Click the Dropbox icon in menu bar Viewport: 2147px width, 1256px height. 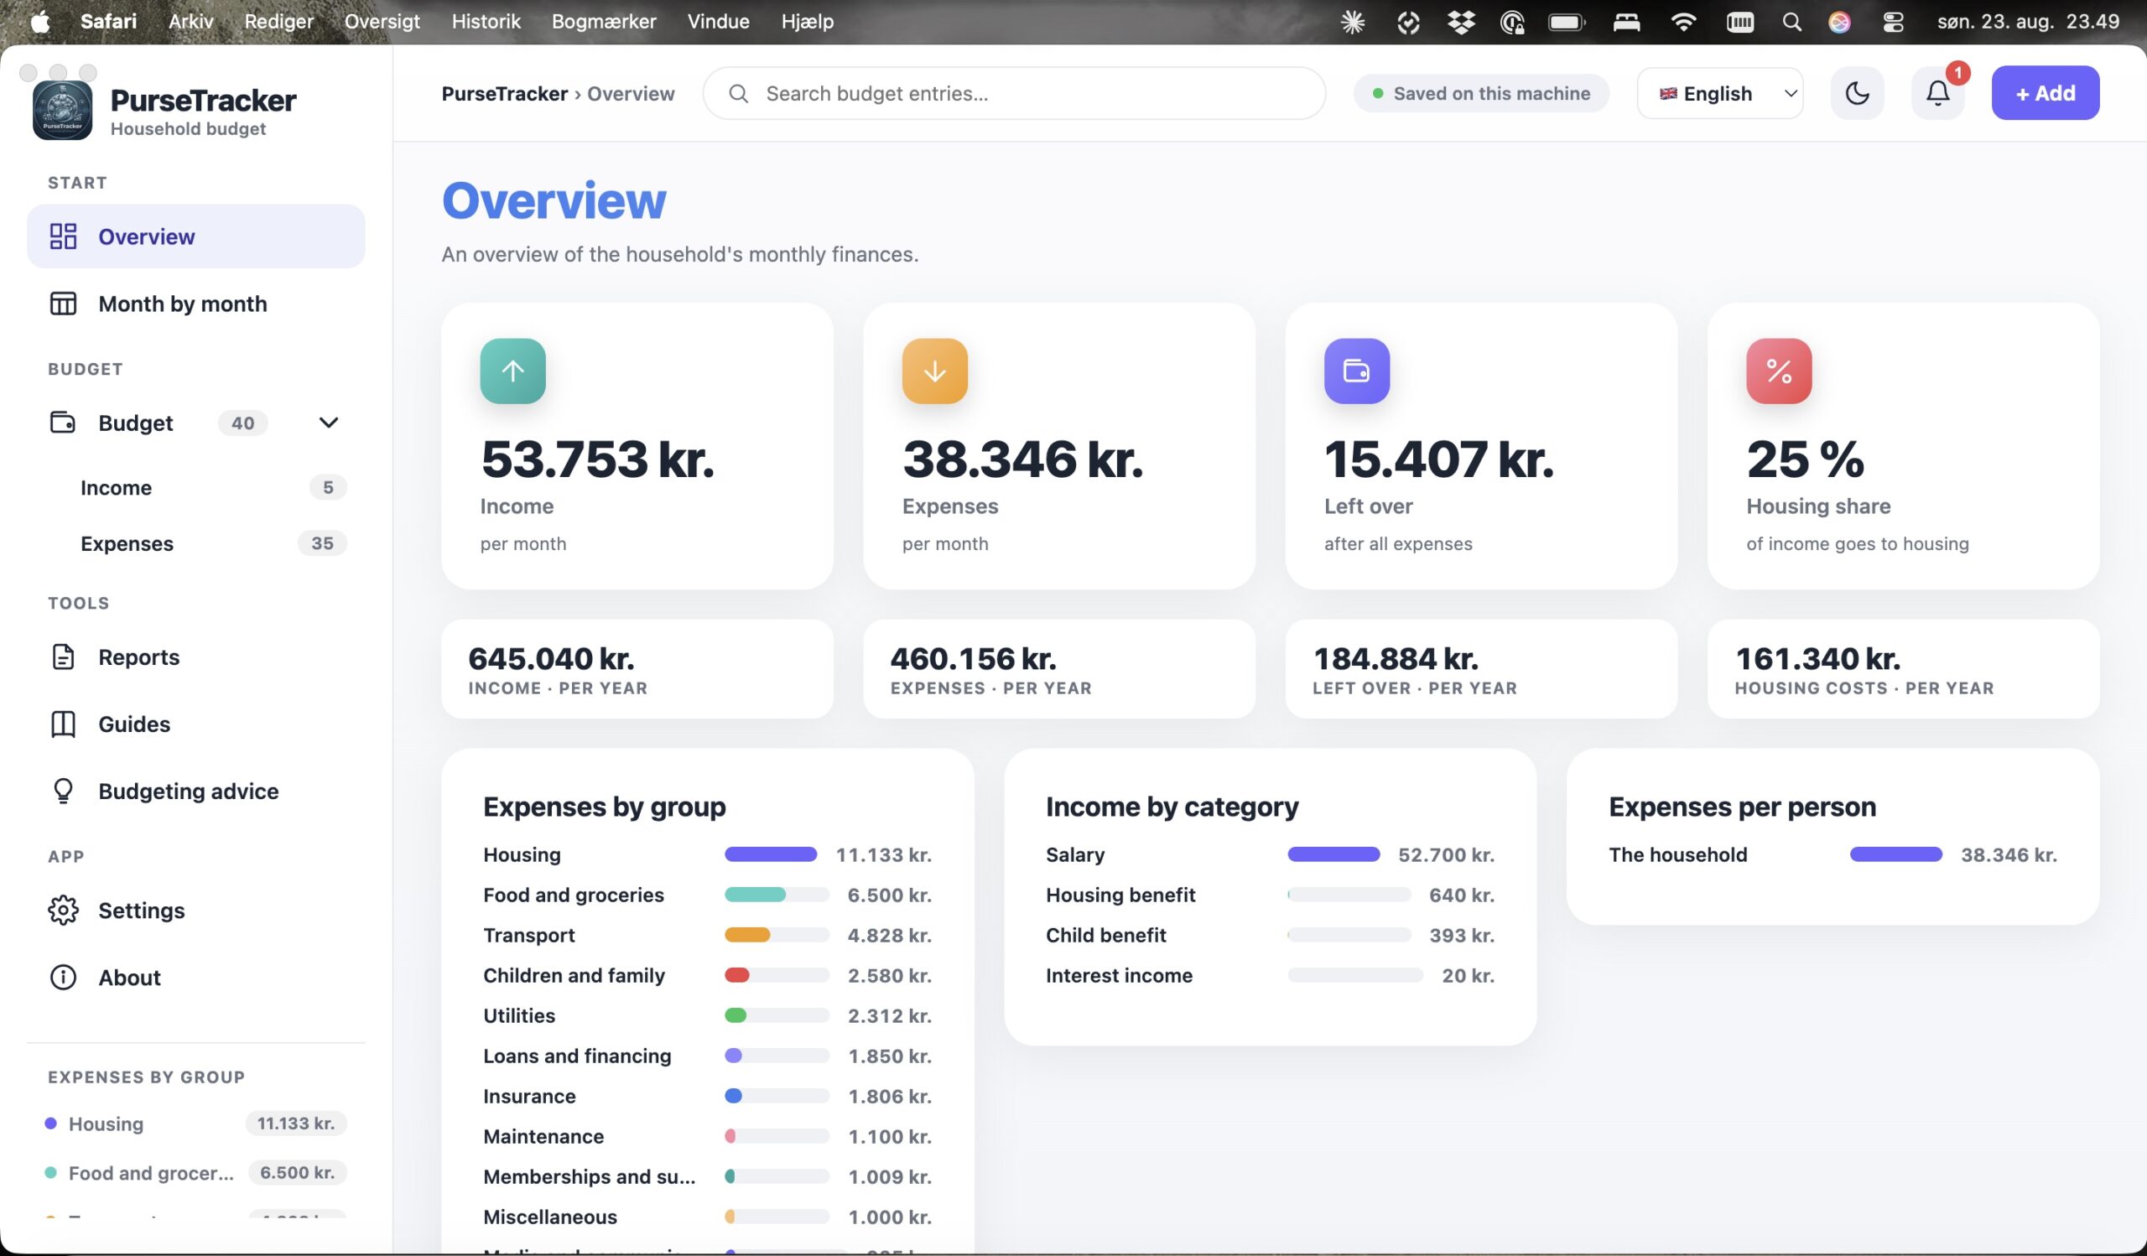point(1460,22)
